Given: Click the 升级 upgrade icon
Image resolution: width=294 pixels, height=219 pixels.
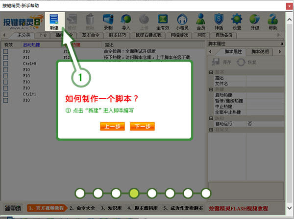Looking at the screenshot, I should pos(255,22).
